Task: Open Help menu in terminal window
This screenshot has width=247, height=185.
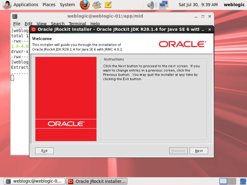Action: click(95, 24)
